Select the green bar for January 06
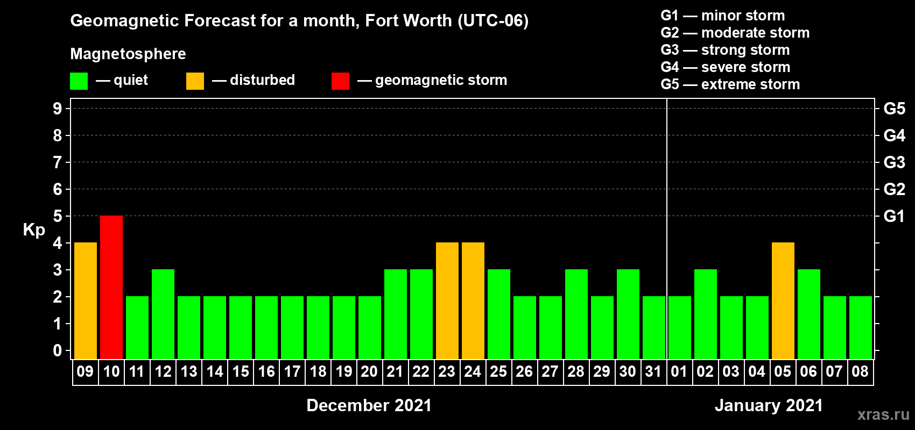This screenshot has width=915, height=430. coord(809,314)
